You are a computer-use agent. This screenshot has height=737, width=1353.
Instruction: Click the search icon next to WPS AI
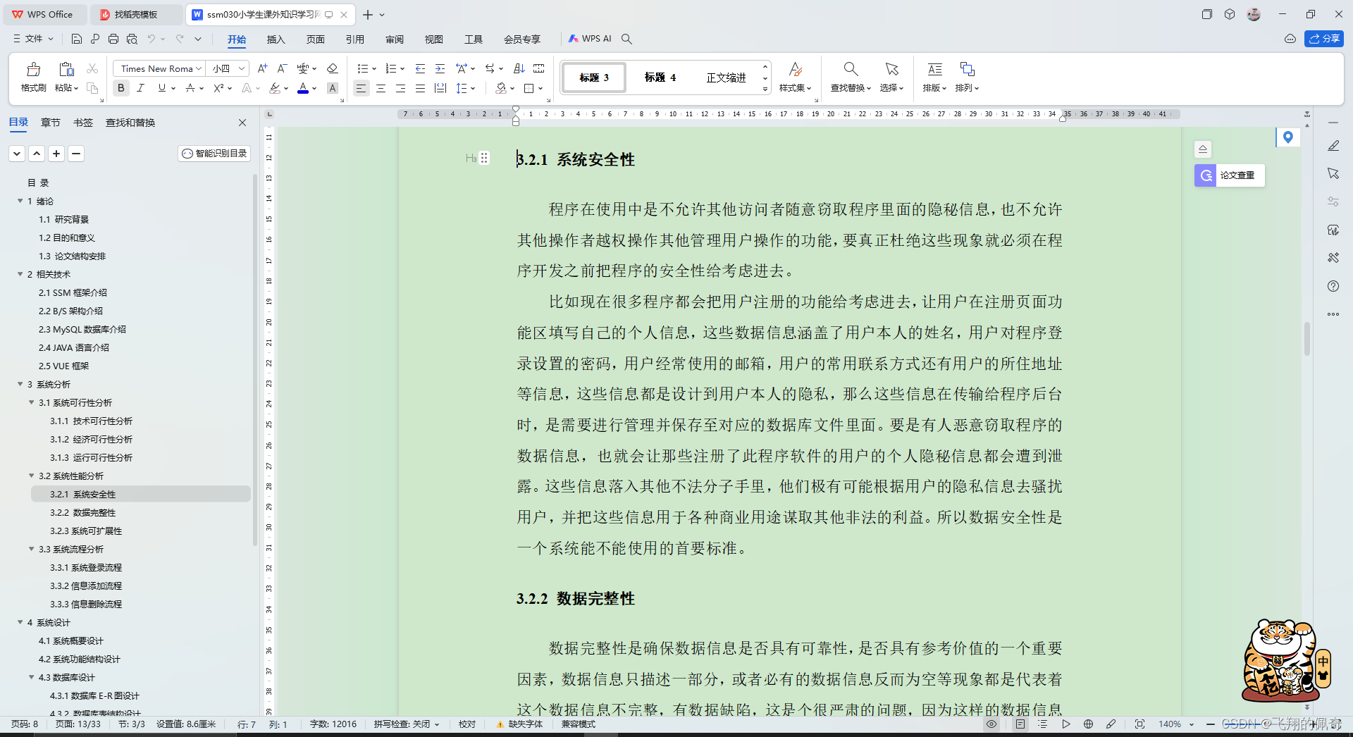(x=626, y=39)
